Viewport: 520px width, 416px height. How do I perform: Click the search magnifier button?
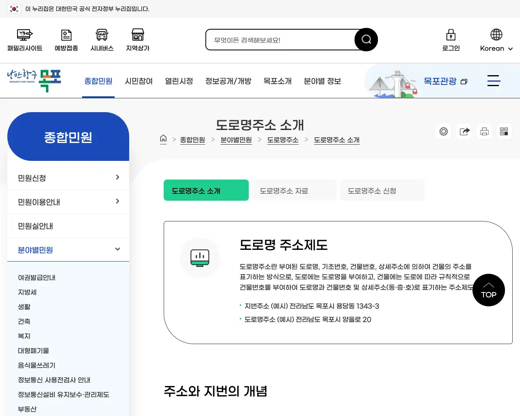tap(365, 39)
